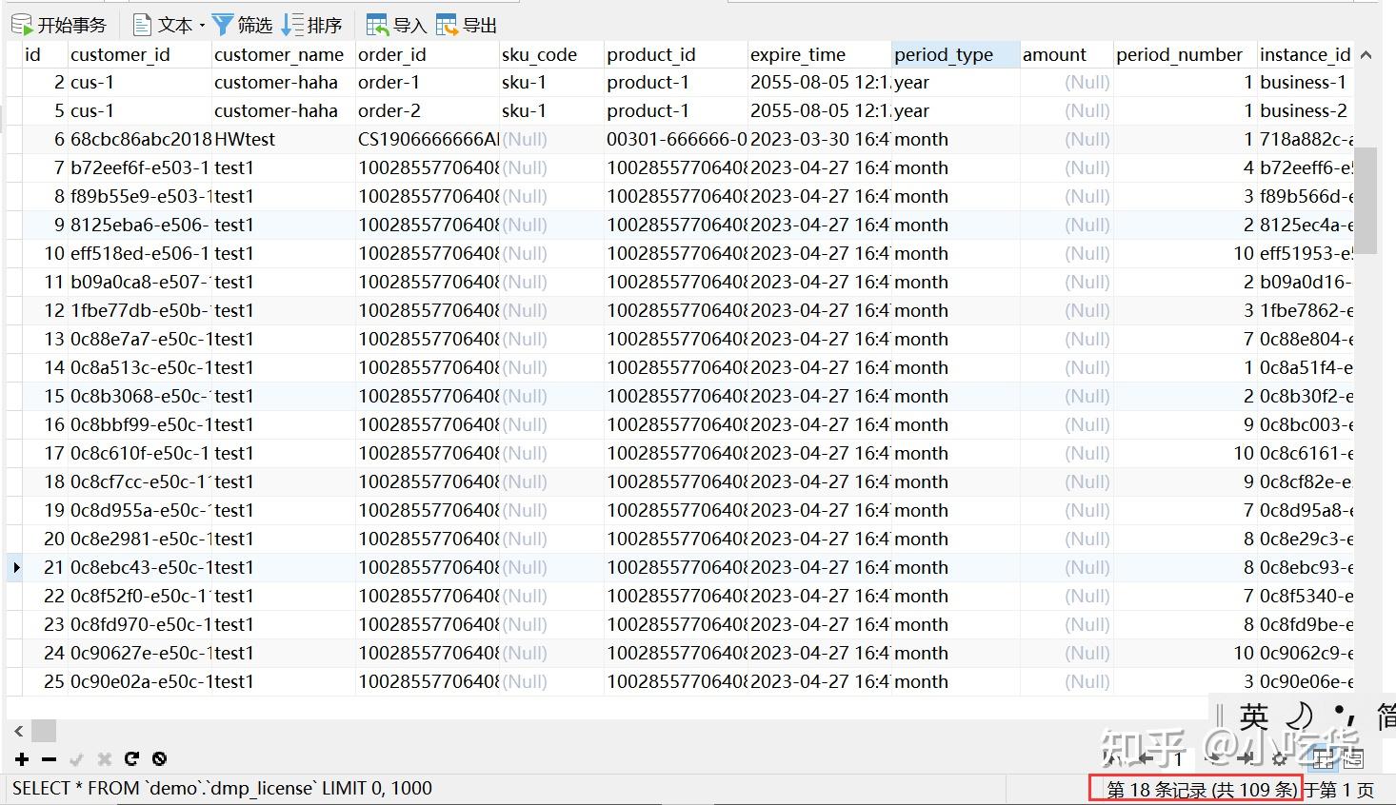Click the horizontal scrollbar left arrow
Image resolution: width=1396 pixels, height=805 pixels.
point(18,731)
